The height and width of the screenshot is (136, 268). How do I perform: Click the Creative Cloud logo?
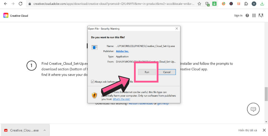pos(6,15)
